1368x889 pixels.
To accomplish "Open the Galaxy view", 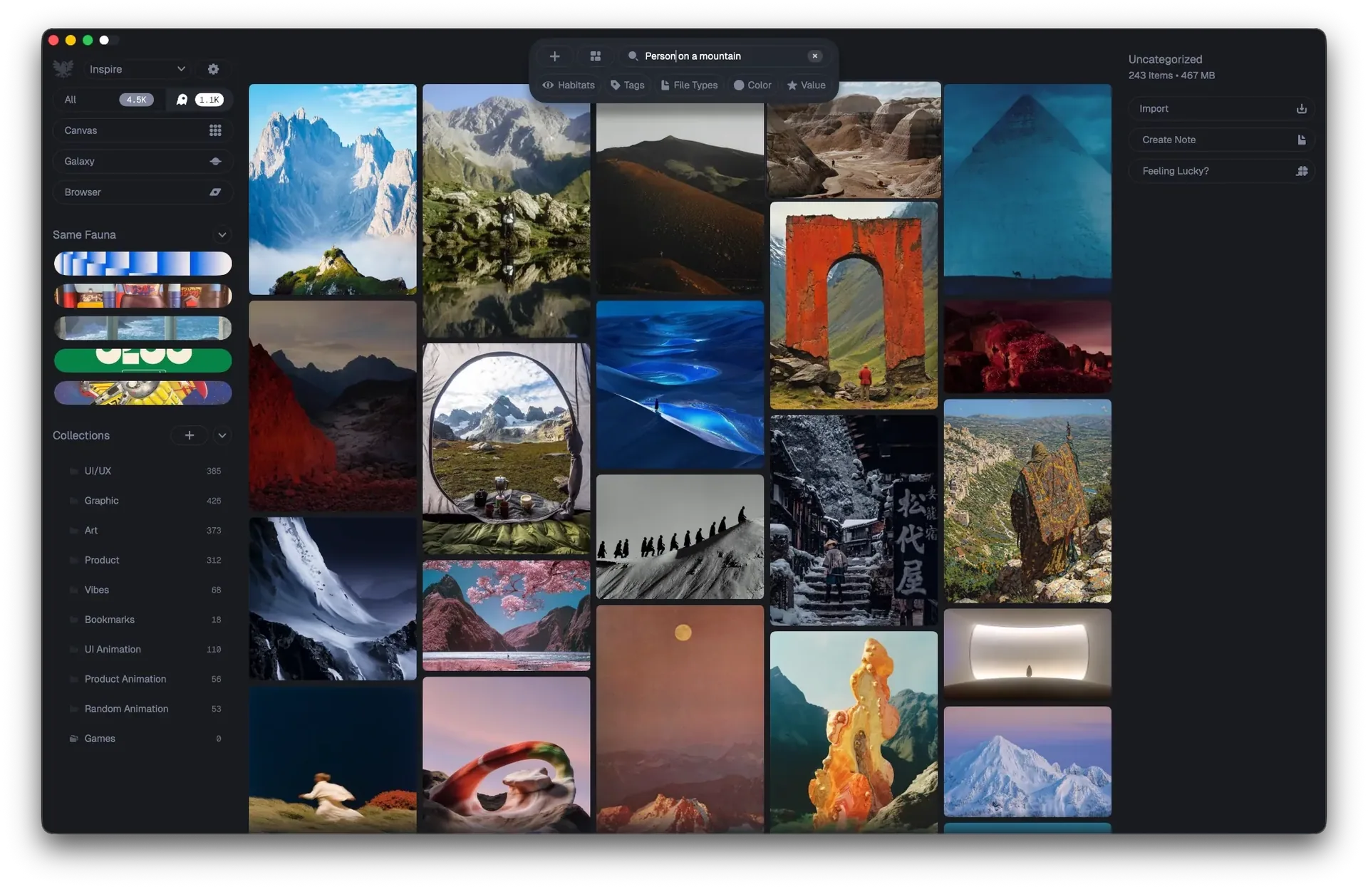I will (x=142, y=162).
